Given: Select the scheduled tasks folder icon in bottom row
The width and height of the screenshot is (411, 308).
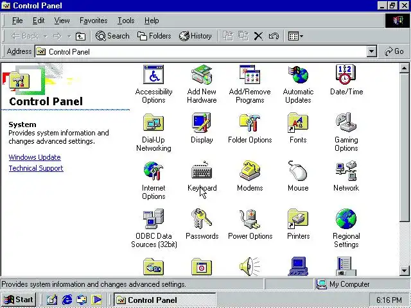Looking at the screenshot, I should [202, 266].
